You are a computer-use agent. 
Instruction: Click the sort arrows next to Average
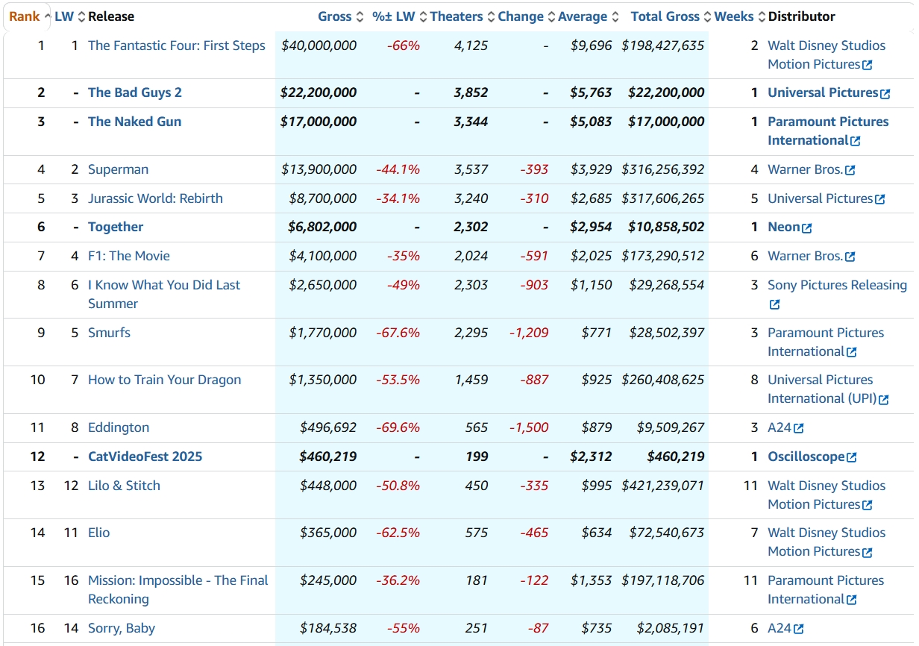point(615,17)
